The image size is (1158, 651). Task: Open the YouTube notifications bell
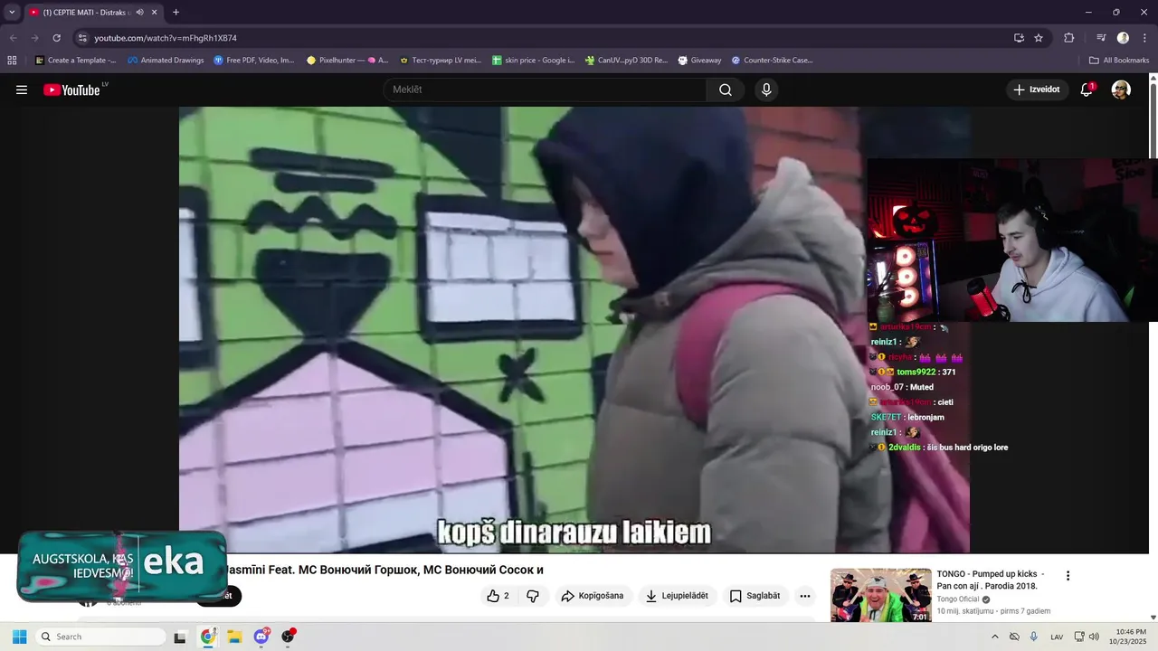[x=1087, y=90]
